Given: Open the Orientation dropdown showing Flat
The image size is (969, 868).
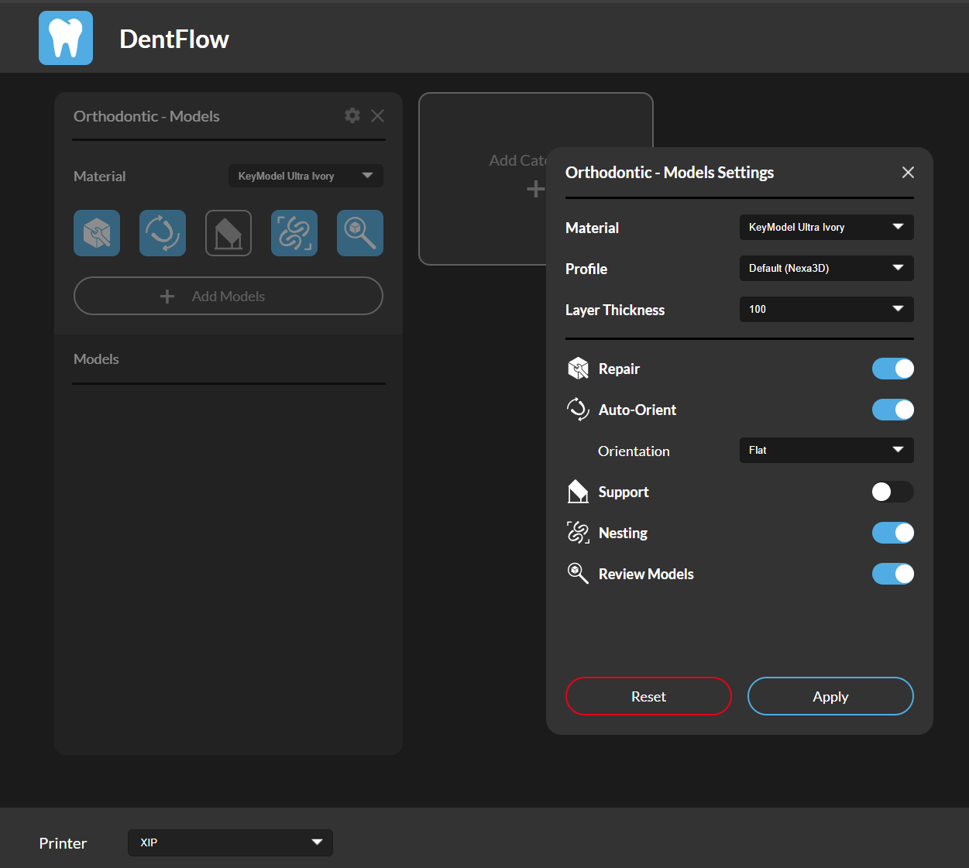Looking at the screenshot, I should pyautogui.click(x=826, y=450).
